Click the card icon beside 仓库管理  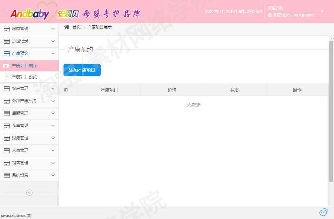pyautogui.click(x=7, y=126)
